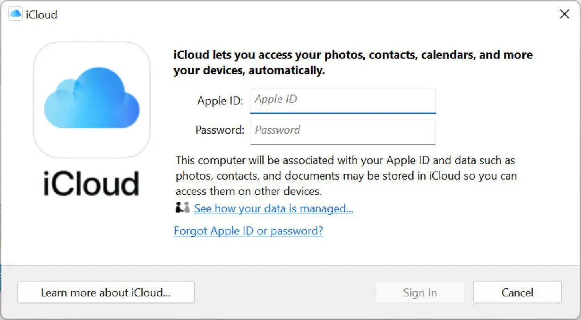Click the Password field label
The height and width of the screenshot is (320, 581).
(219, 130)
